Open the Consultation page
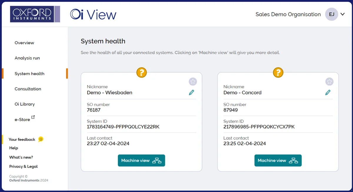This screenshot has width=353, height=192. point(28,89)
